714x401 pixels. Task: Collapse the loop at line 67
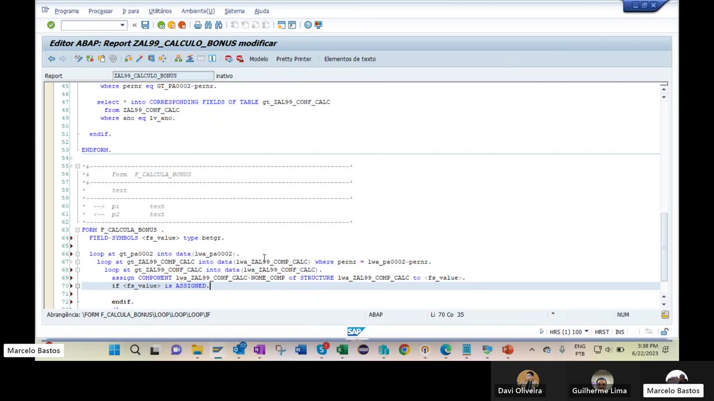click(78, 262)
